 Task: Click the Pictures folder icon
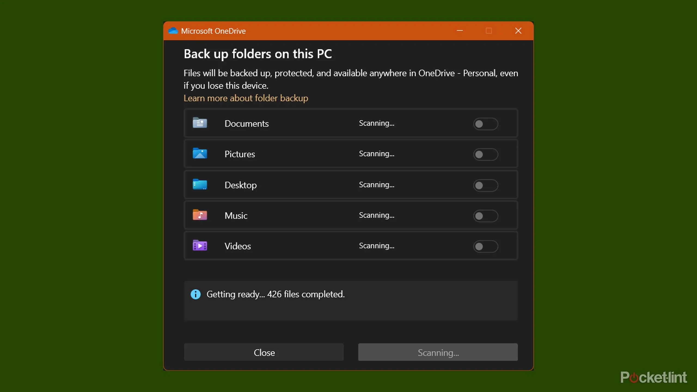point(200,154)
